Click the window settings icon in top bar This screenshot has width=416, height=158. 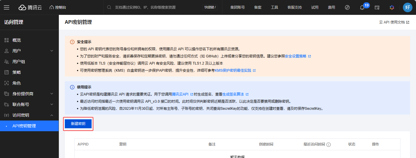[377, 7]
